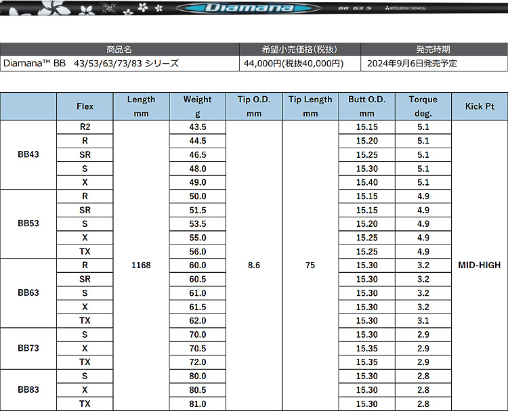Click the X flex cell in the 70.5 weight row
Image resolution: width=508 pixels, height=411 pixels.
coord(85,349)
